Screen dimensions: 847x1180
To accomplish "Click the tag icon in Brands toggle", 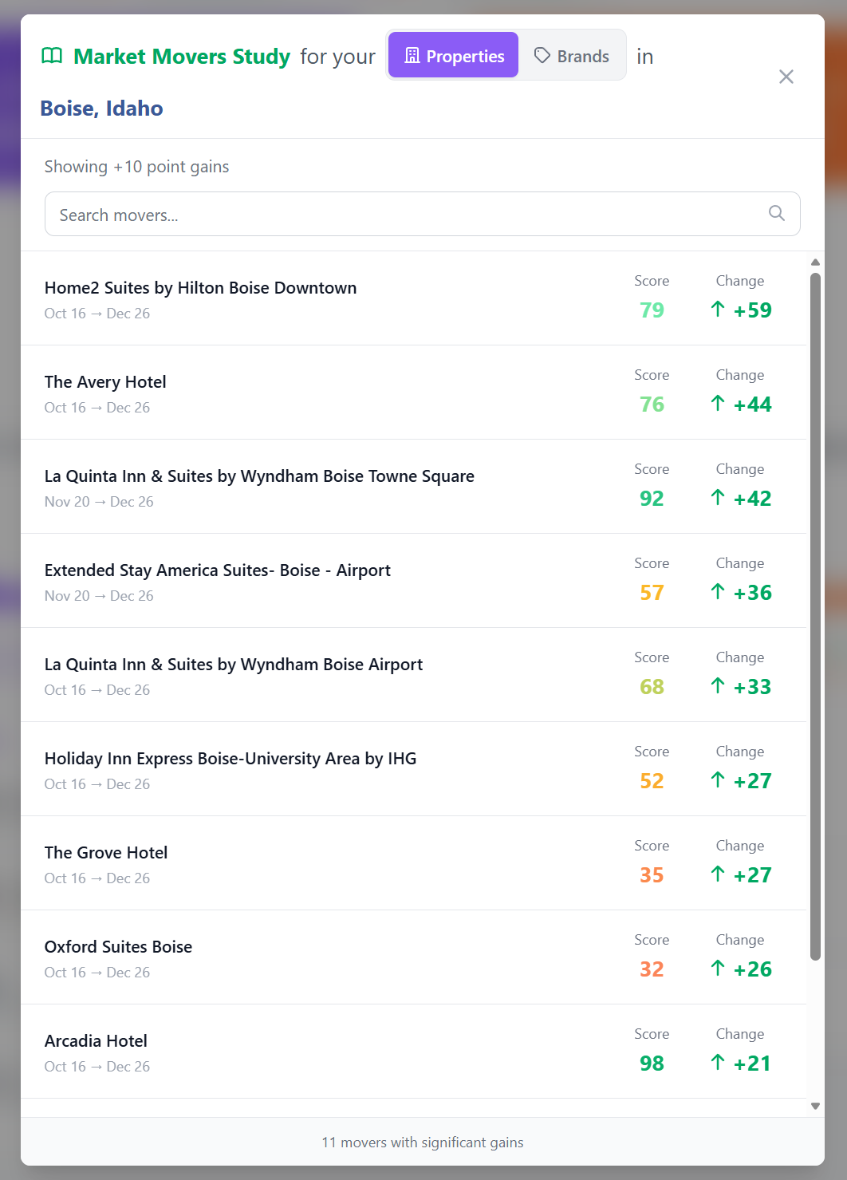I will pos(542,55).
